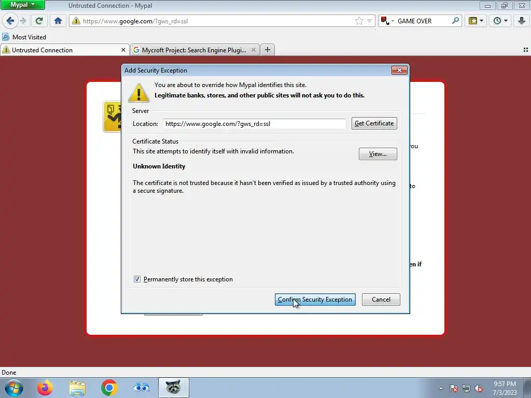
Task: Click the Back navigation arrow
Action: (10, 21)
